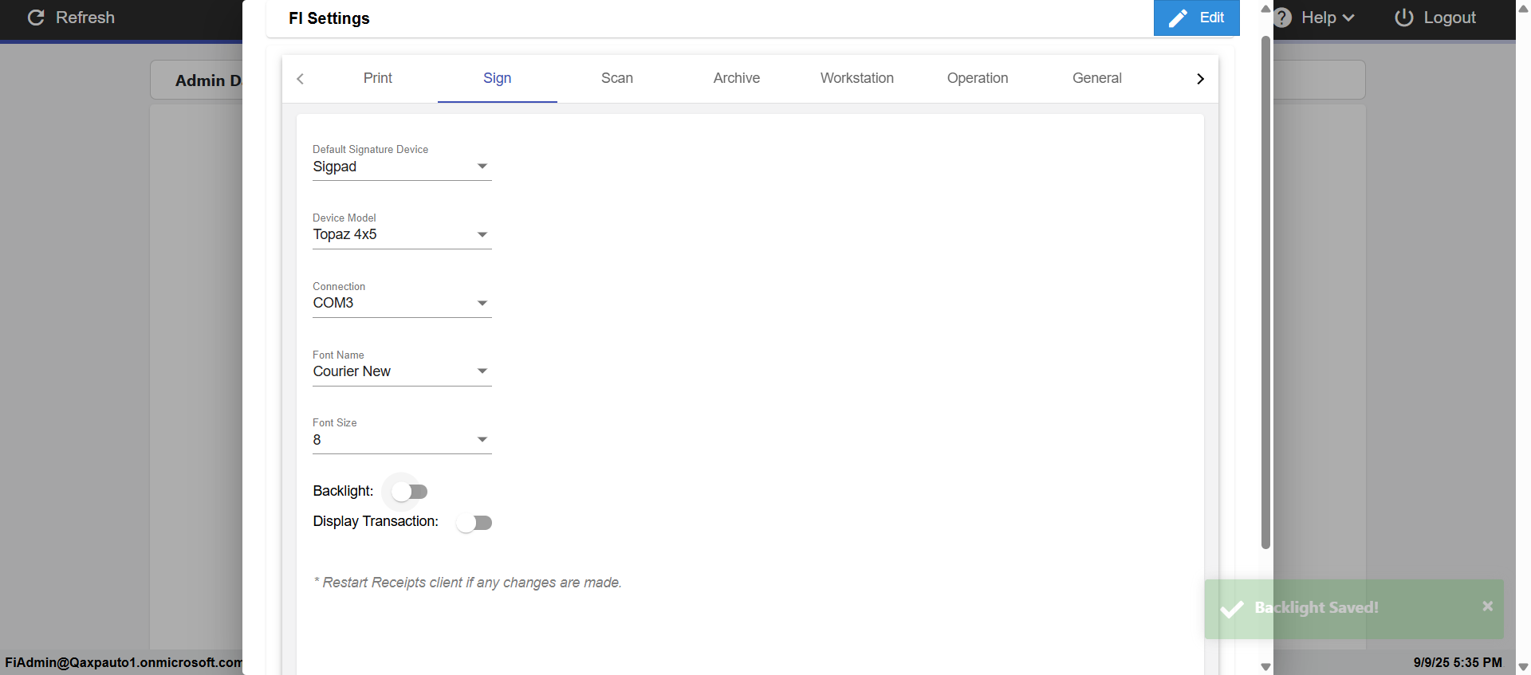
Task: Click the FiAdmin email in status bar
Action: coord(124,662)
